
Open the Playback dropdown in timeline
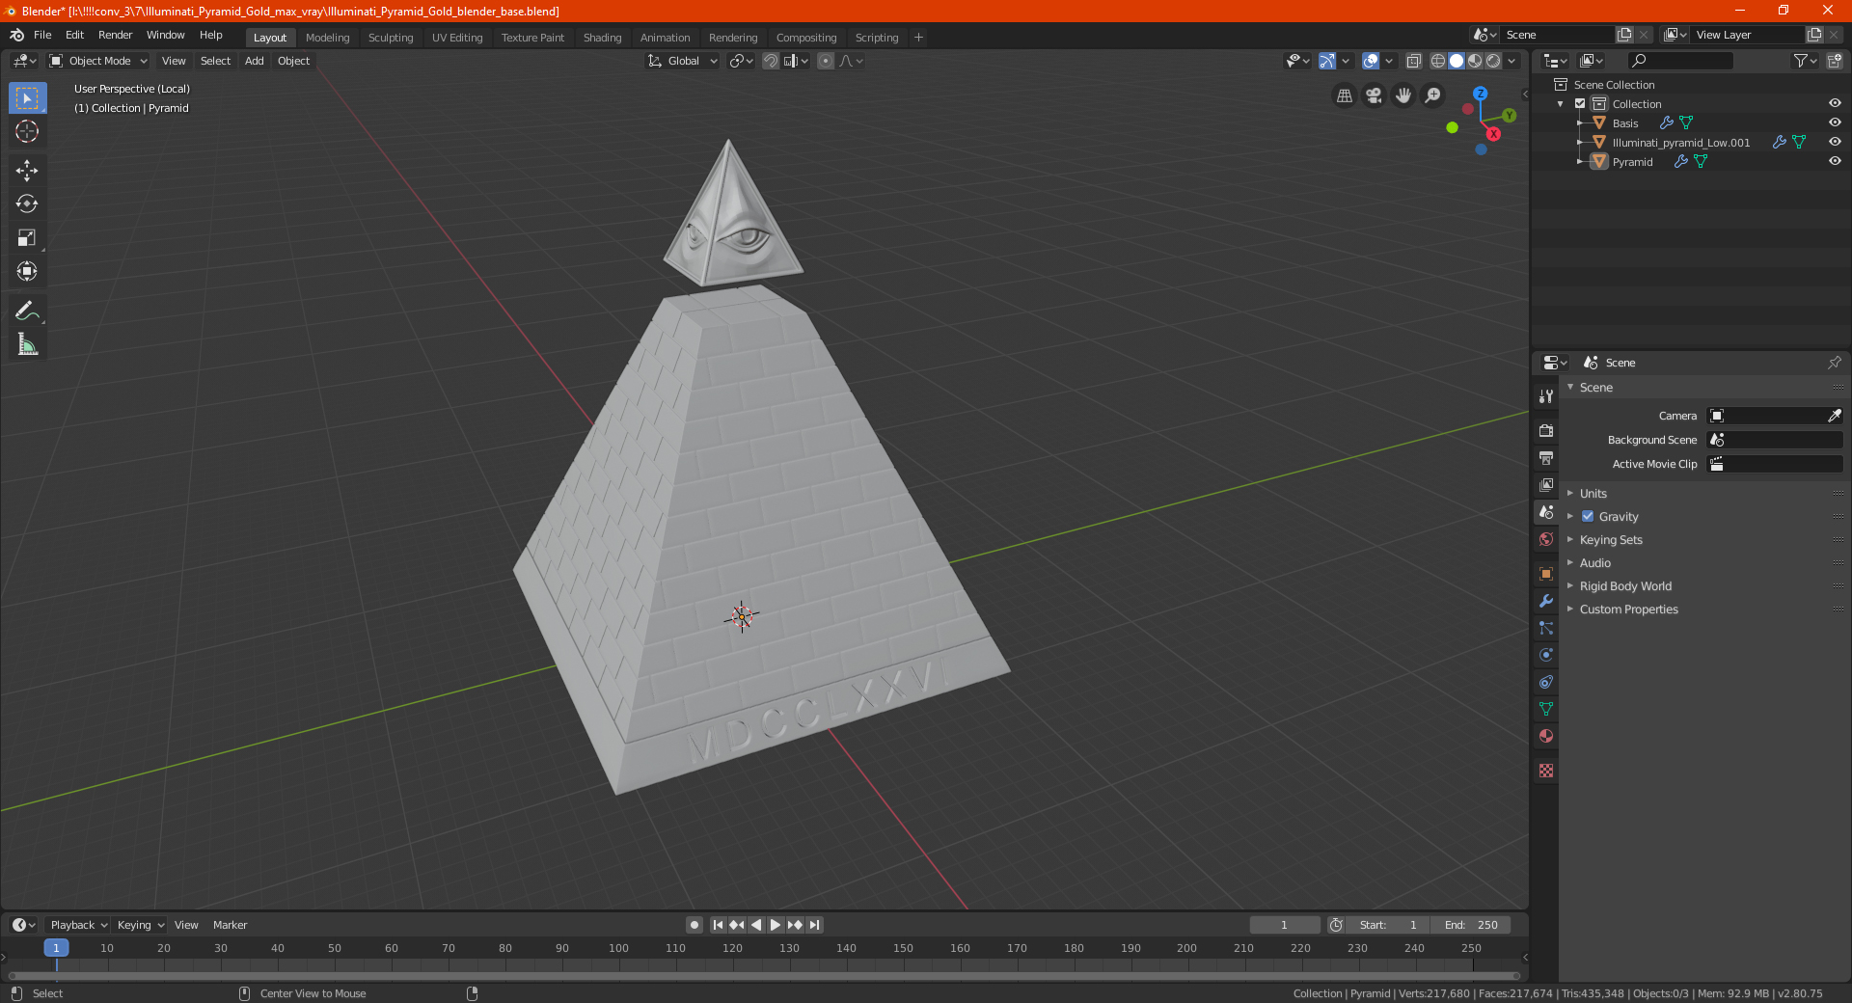point(78,924)
